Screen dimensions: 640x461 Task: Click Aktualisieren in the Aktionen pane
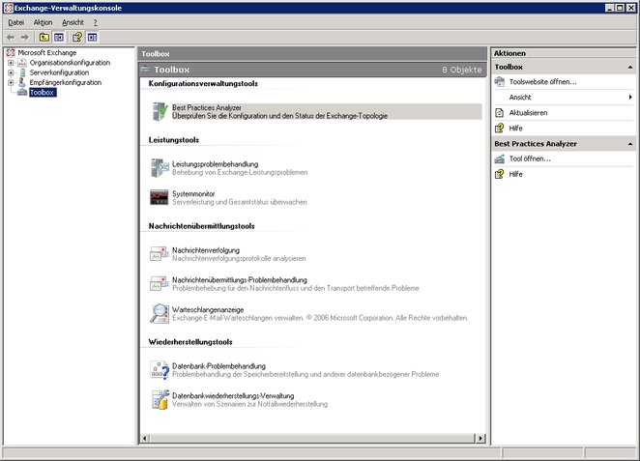pyautogui.click(x=528, y=113)
